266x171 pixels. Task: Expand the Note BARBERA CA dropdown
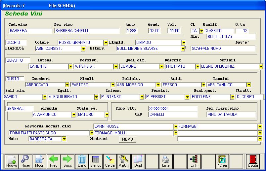64,139
